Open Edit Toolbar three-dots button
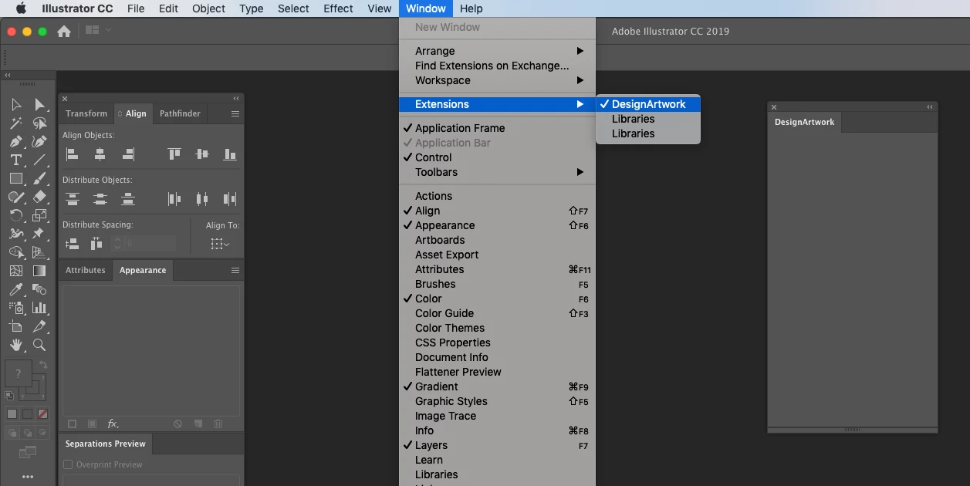Viewport: 970px width, 486px height. click(28, 477)
